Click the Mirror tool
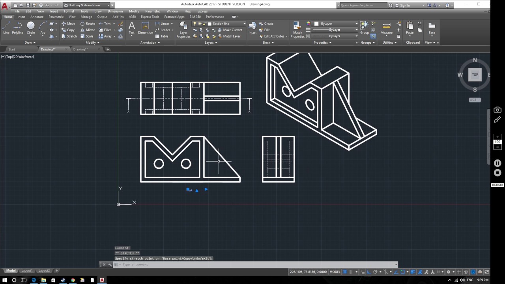Viewport: 505px width, 284px height. pos(88,30)
